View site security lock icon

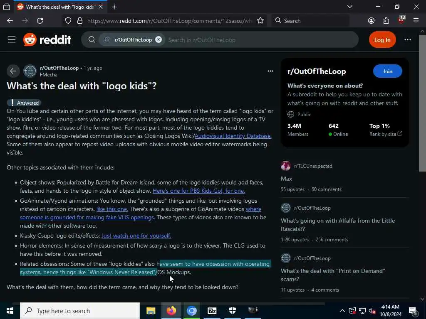tap(80, 21)
